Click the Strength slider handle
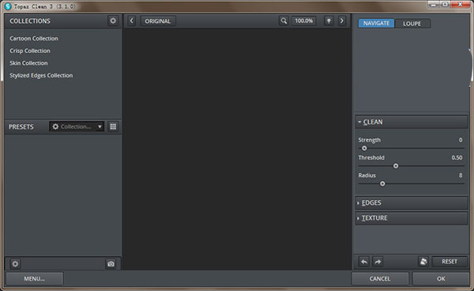The height and width of the screenshot is (291, 474). [364, 148]
